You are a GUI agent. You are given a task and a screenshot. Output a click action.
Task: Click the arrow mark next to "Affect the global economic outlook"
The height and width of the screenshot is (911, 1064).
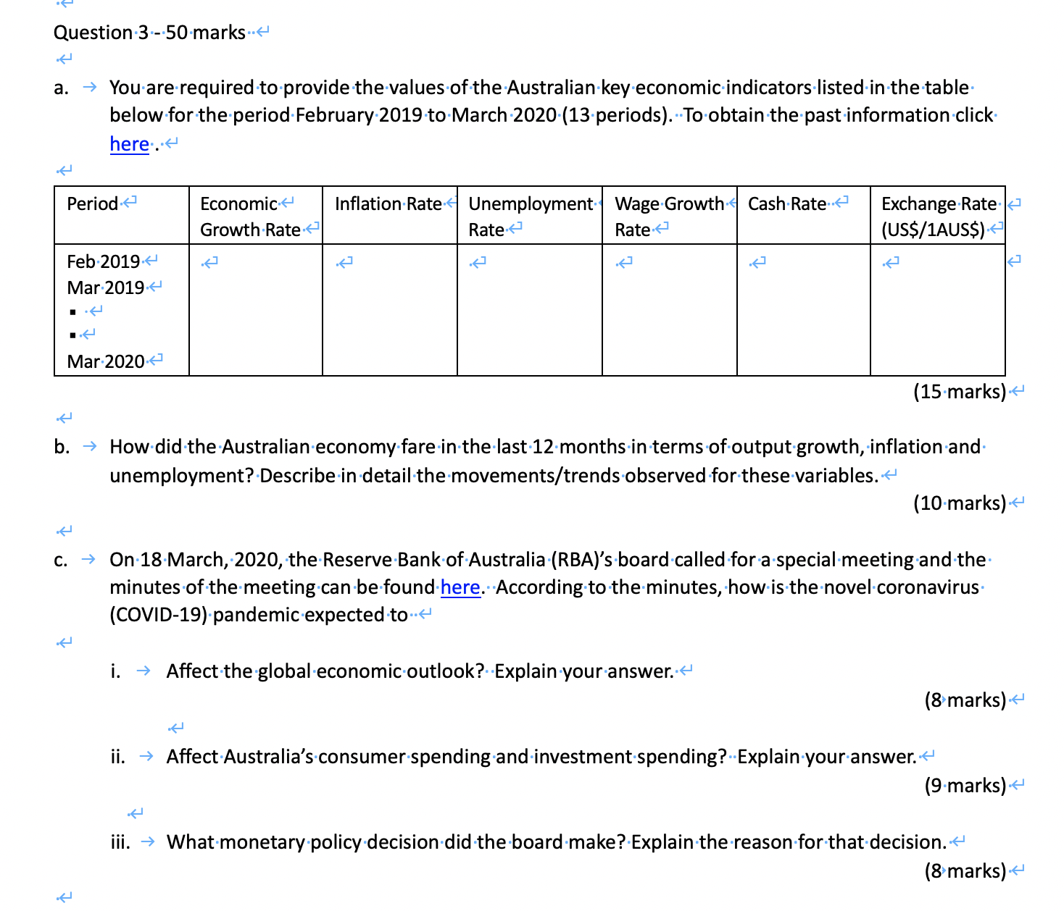tap(142, 671)
